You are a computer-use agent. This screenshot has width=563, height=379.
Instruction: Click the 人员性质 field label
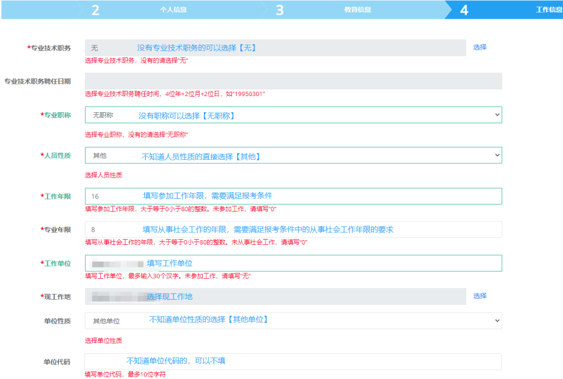click(x=57, y=156)
